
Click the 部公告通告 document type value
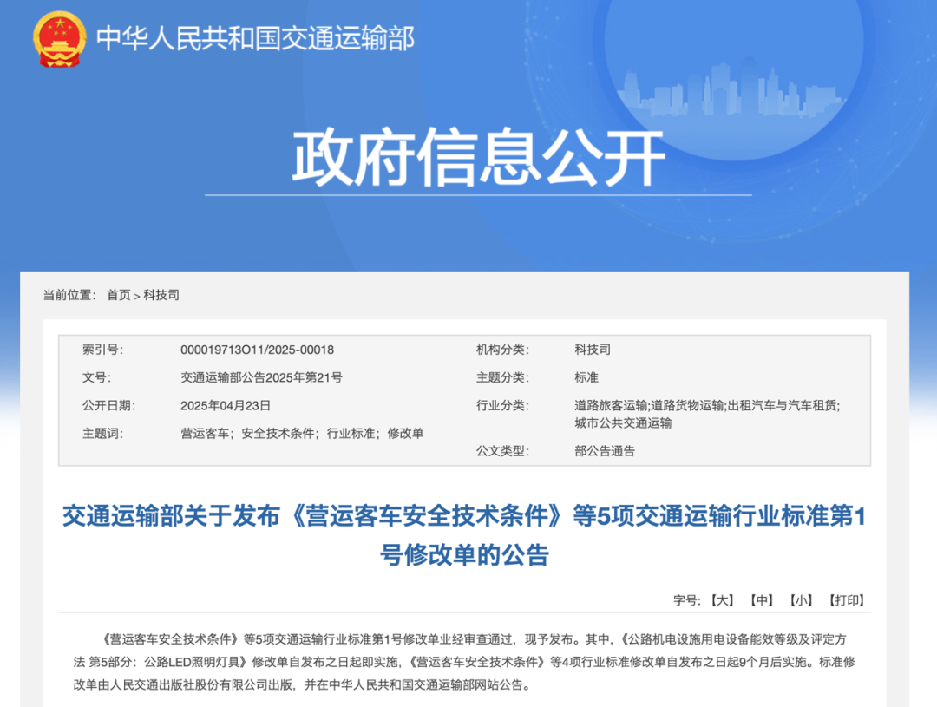[607, 451]
